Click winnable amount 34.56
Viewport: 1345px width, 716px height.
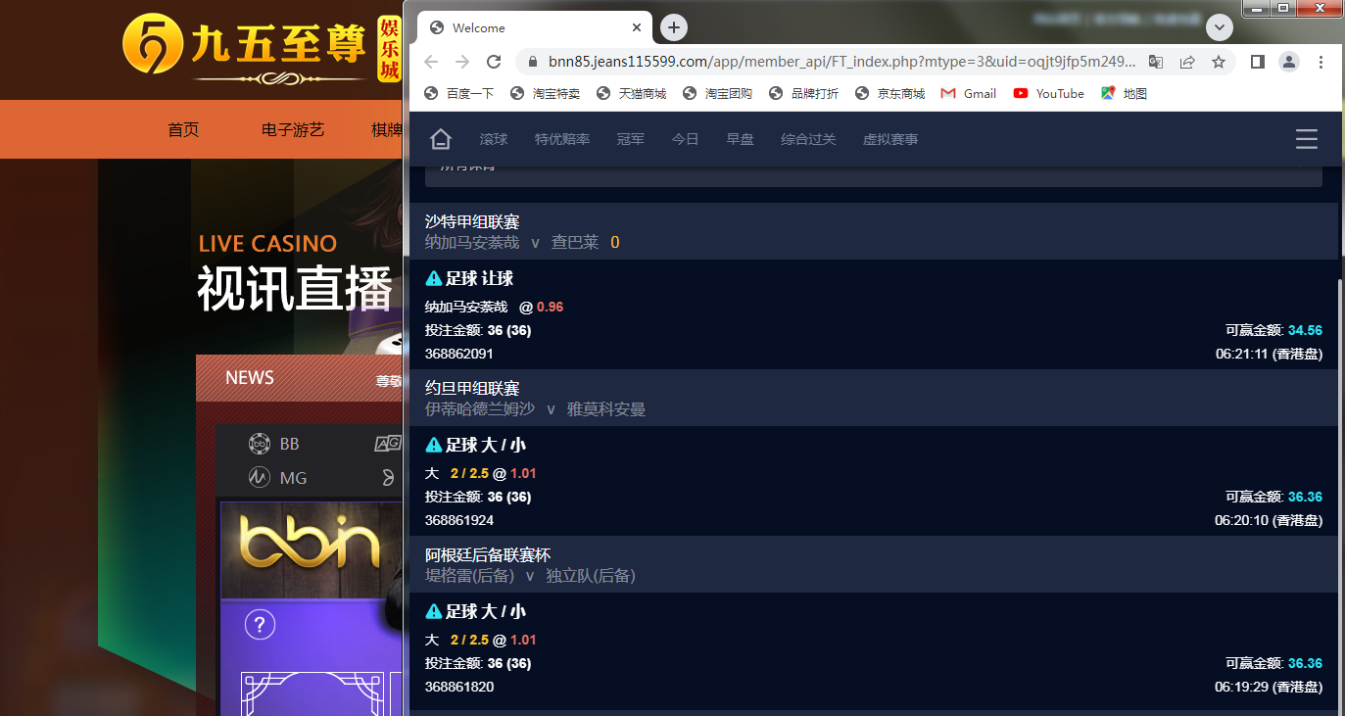(x=1305, y=330)
